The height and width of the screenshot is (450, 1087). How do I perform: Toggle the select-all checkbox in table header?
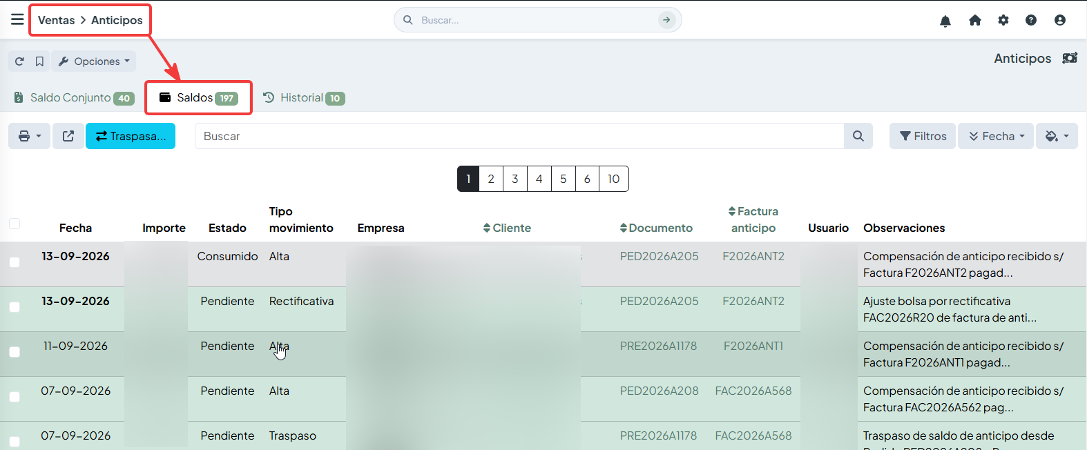15,224
